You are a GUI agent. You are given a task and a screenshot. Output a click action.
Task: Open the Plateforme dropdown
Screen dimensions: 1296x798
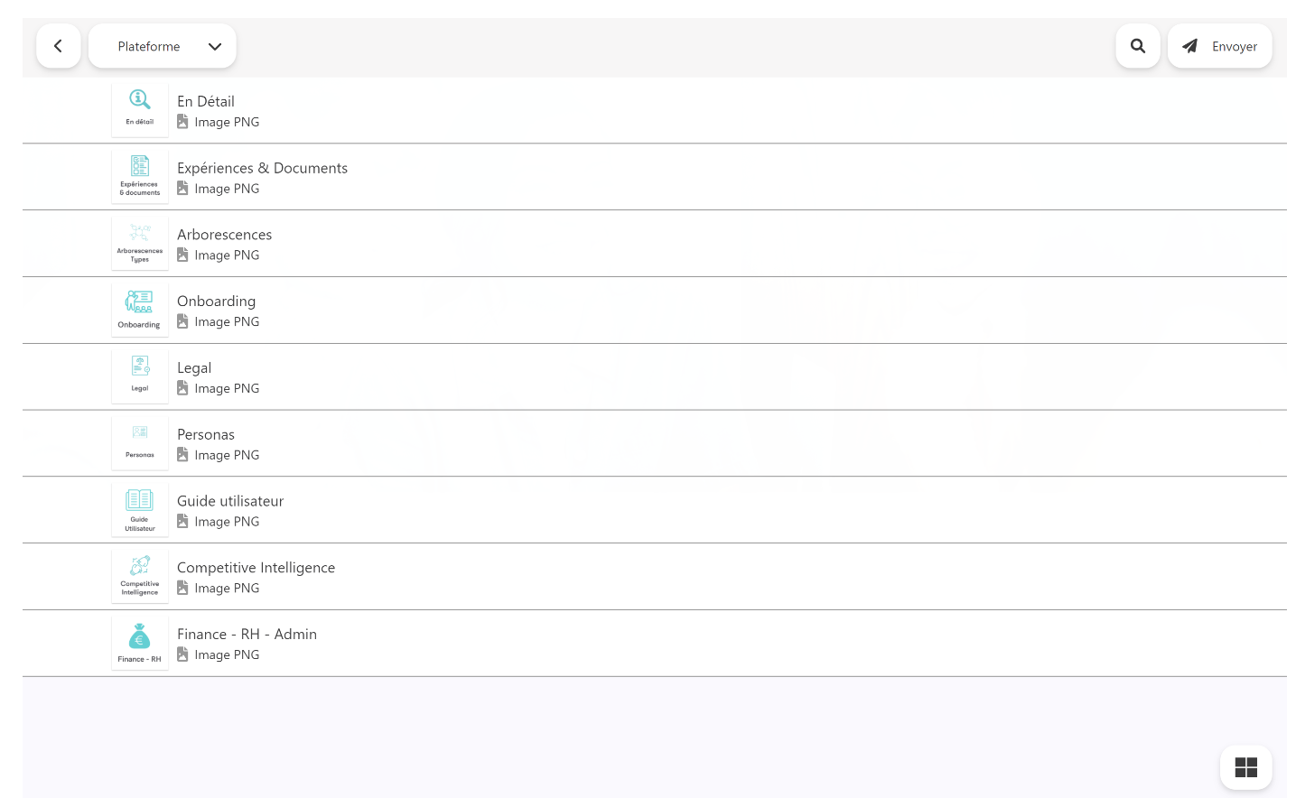(163, 46)
